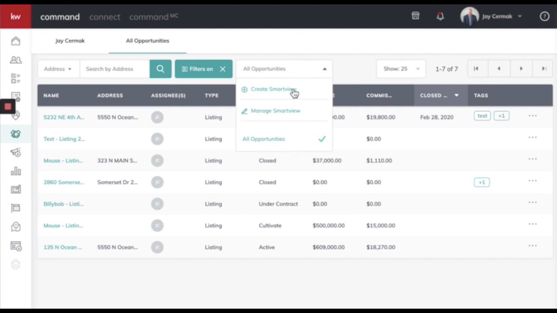Open the Designs picture-frame sidebar icon
The height and width of the screenshot is (313, 557).
point(16,190)
